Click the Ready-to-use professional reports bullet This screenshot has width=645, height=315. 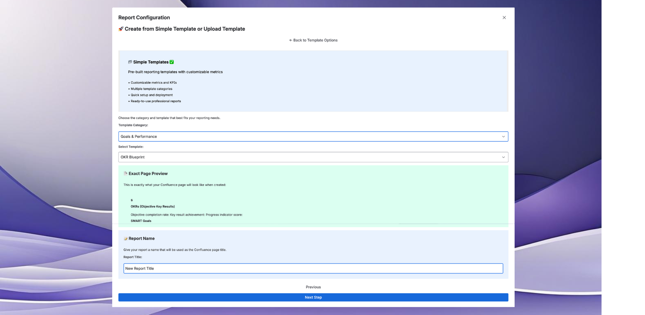(x=156, y=101)
